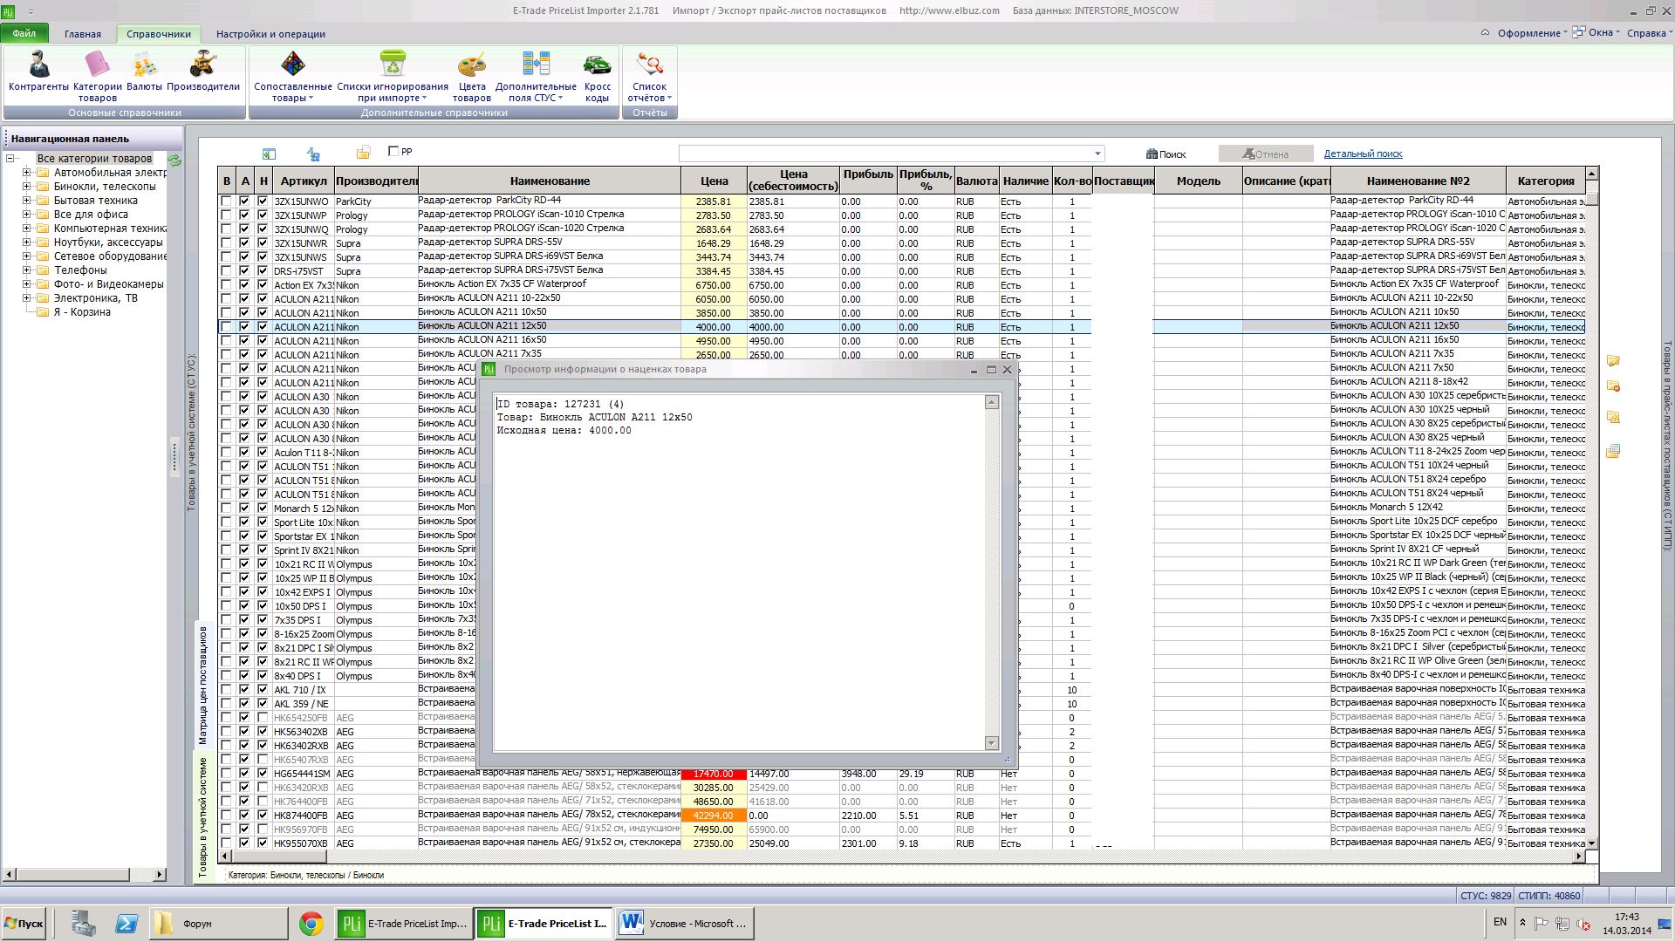The height and width of the screenshot is (942, 1675).
Task: Uncheck column Н for AKL 710 / IX row
Action: coord(263,690)
